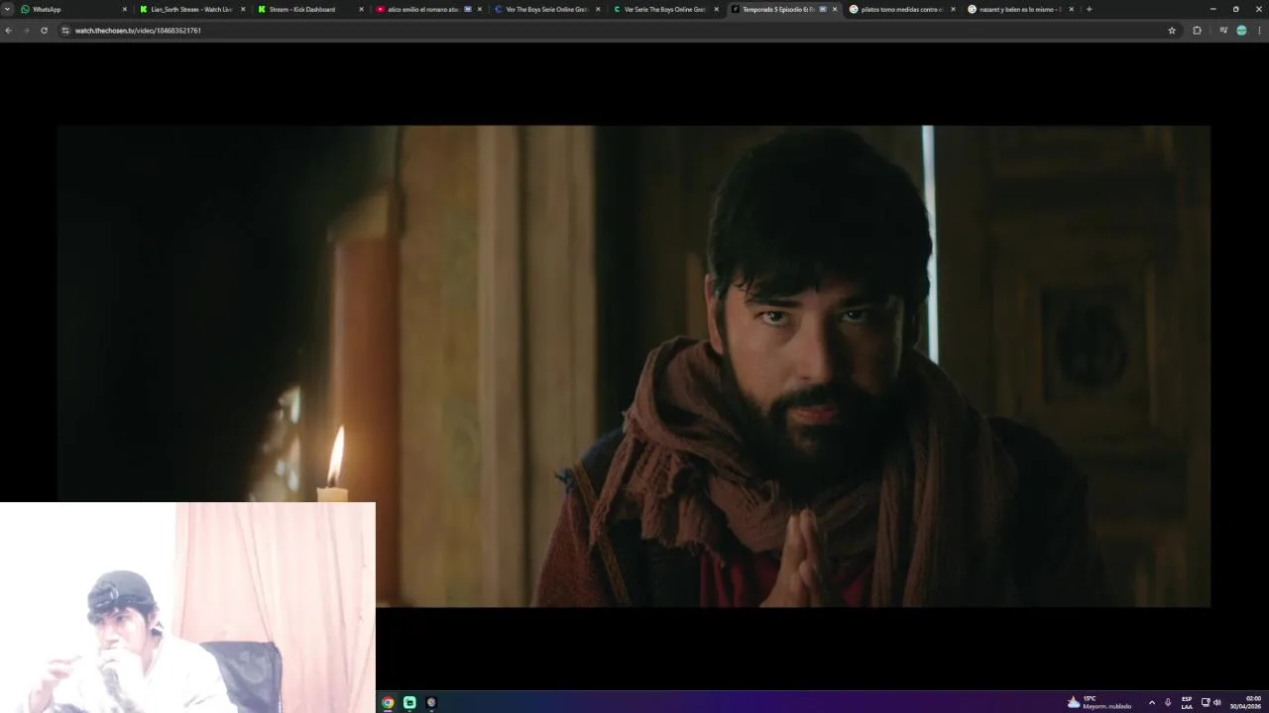
Task: View site information icon in address bar
Action: point(65,31)
